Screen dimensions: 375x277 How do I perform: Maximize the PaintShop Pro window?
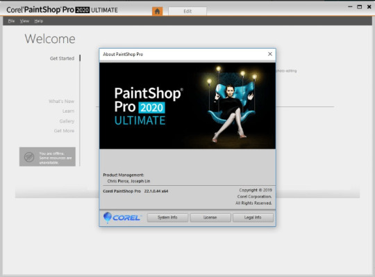[359, 7]
